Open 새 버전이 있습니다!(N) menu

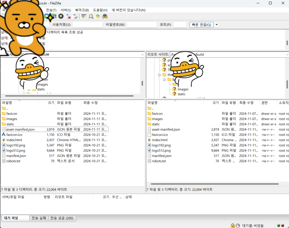click(129, 10)
